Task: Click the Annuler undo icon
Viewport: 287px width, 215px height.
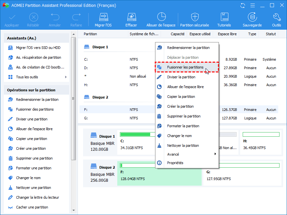Action: [x=55, y=17]
